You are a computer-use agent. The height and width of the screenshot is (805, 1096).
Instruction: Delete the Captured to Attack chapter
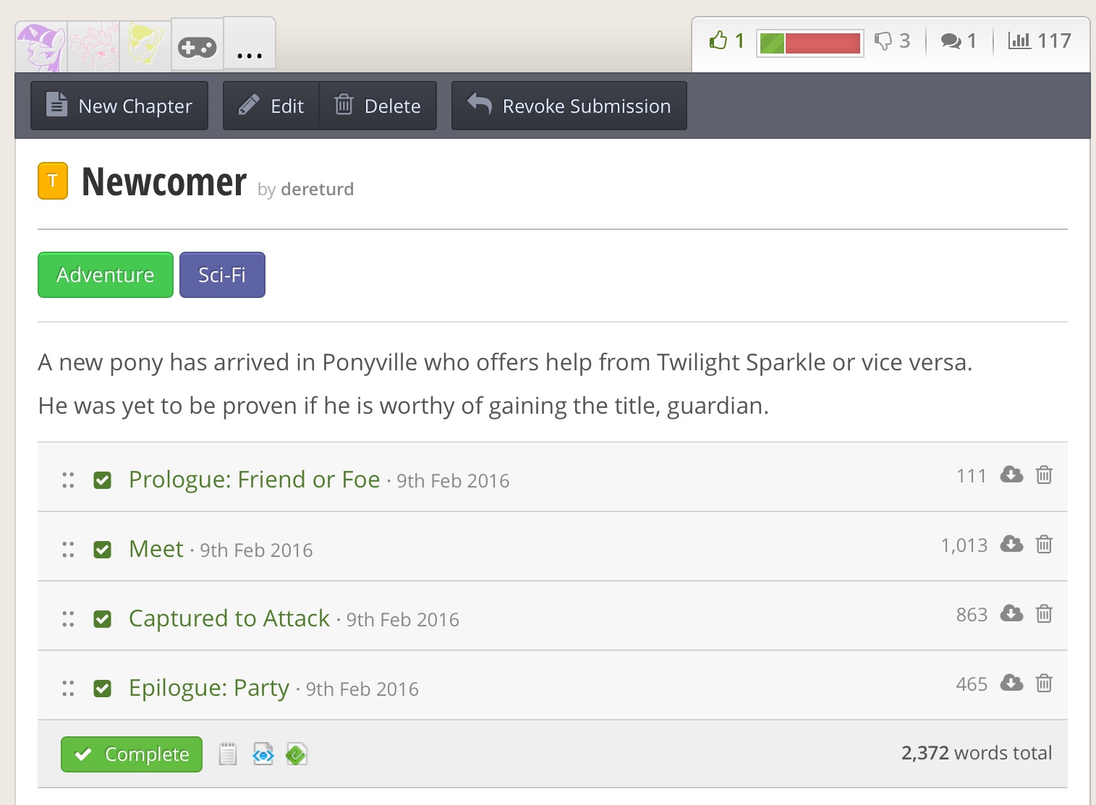[x=1044, y=613]
